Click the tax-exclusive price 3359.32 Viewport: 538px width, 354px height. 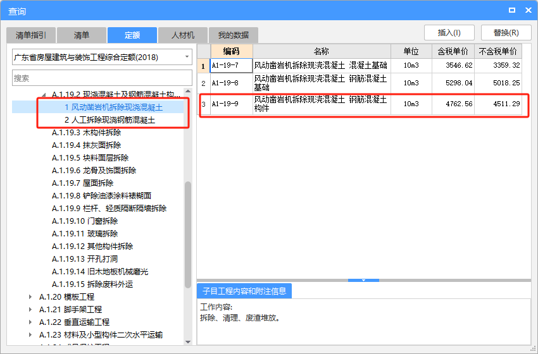498,66
